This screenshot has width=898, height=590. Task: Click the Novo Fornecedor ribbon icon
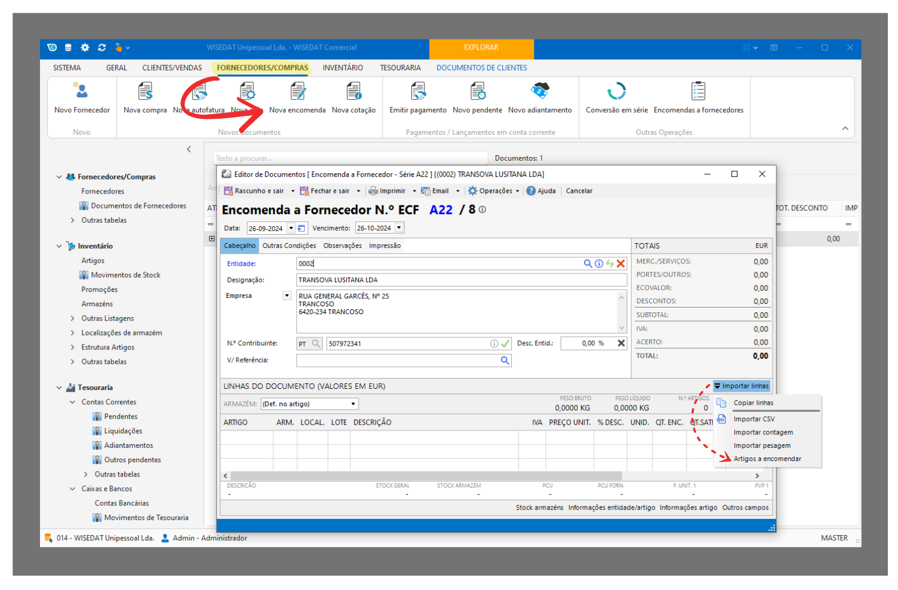click(82, 91)
